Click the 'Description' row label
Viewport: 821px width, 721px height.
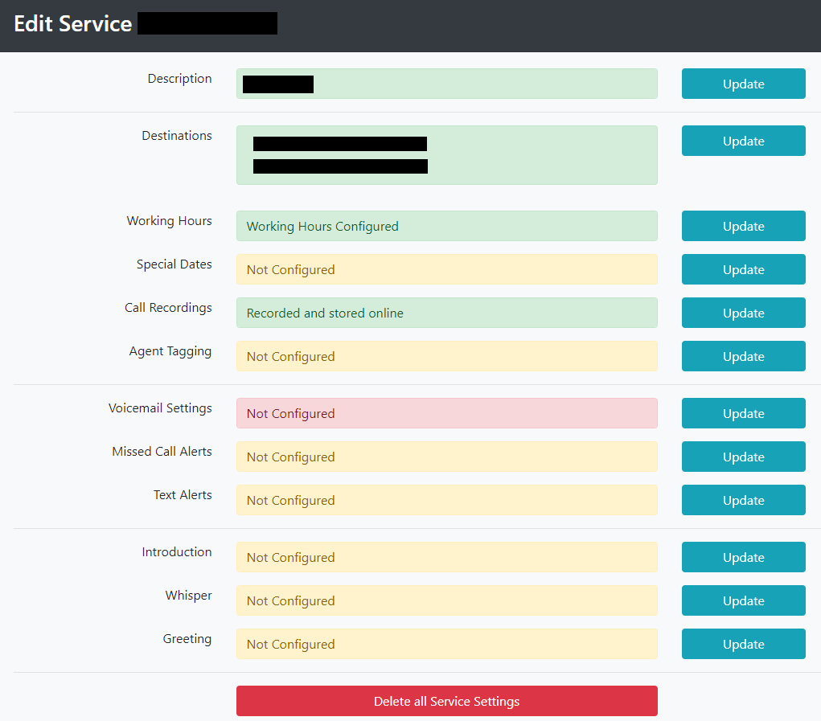tap(179, 79)
